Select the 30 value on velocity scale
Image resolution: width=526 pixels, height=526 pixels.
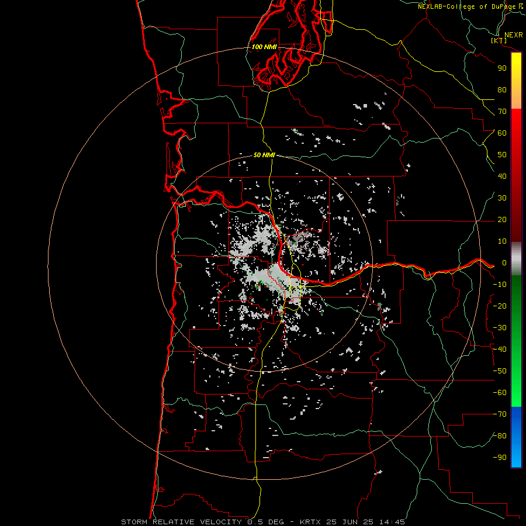pyautogui.click(x=502, y=198)
